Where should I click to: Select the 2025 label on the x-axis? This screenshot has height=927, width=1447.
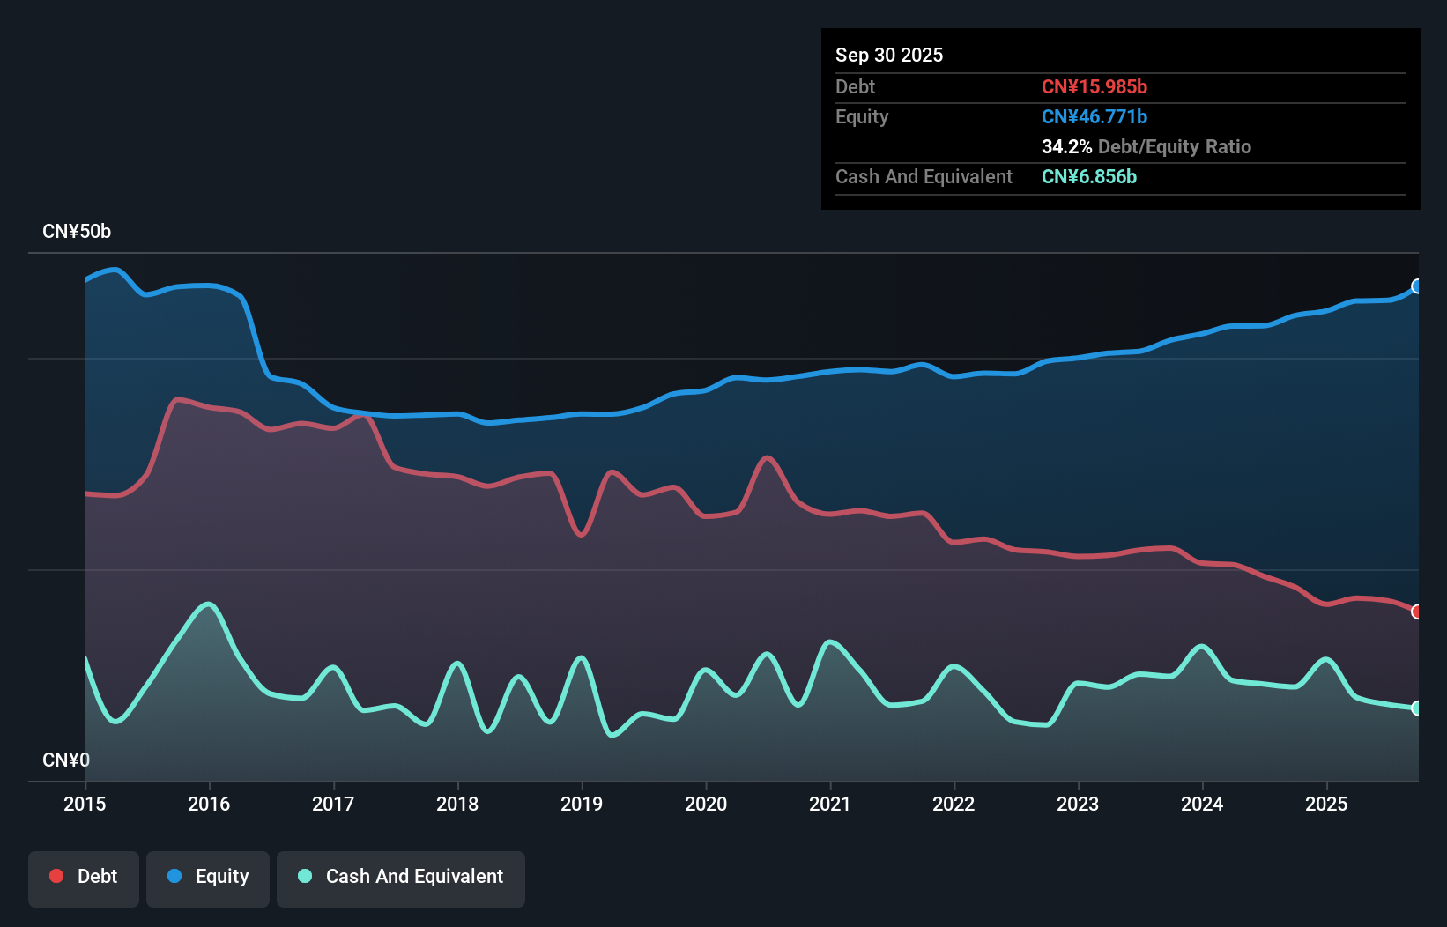click(x=1327, y=804)
